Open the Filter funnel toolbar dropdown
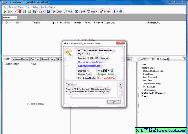Image resolution: width=188 pixels, height=134 pixels. coord(92,12)
